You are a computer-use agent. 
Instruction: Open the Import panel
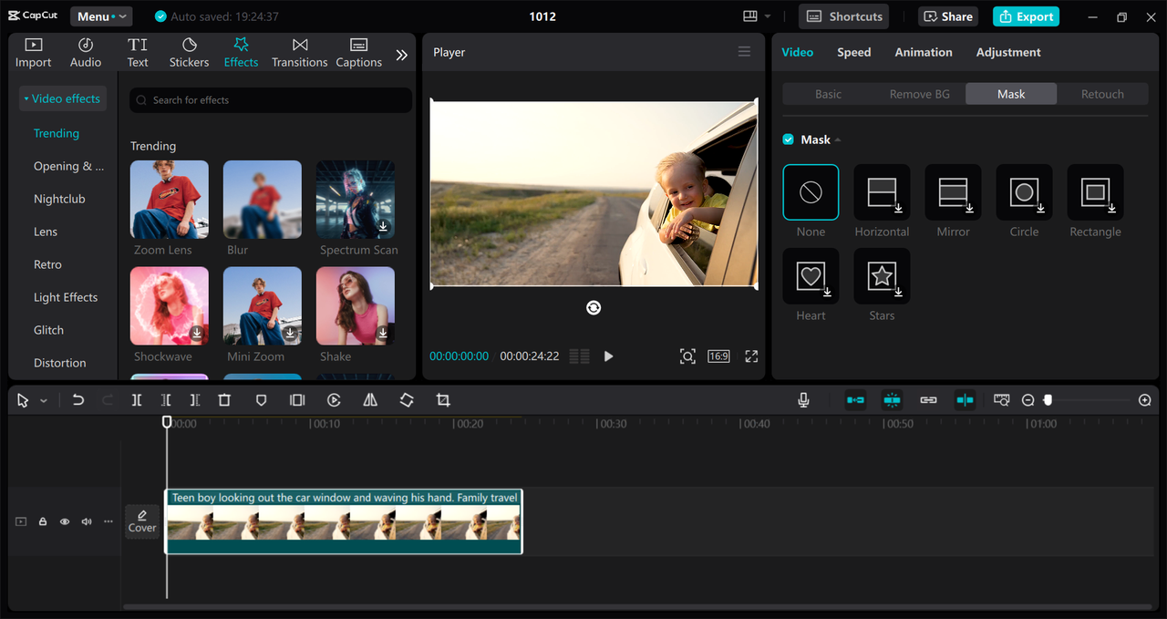tap(33, 53)
